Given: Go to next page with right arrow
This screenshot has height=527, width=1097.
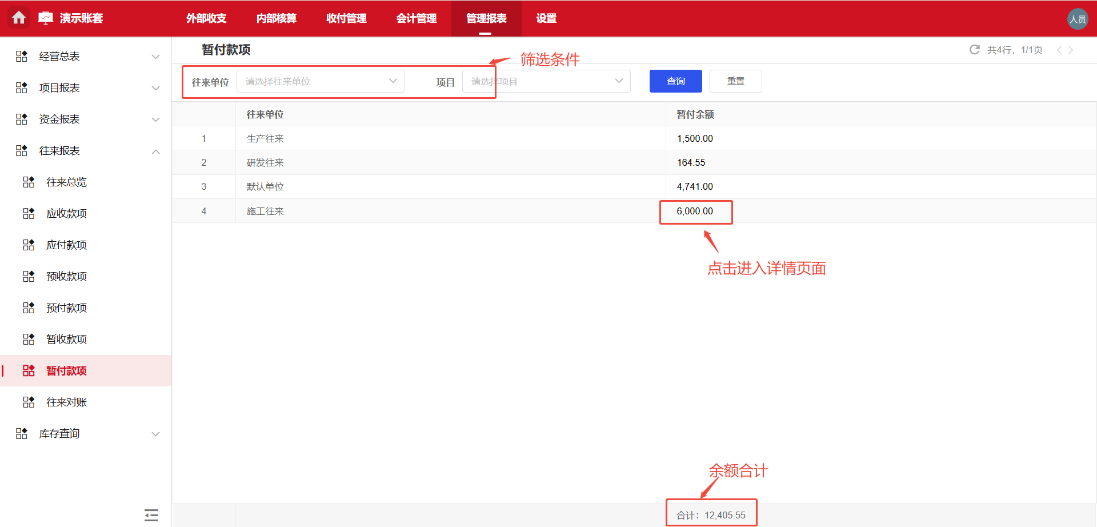Looking at the screenshot, I should 1072,50.
